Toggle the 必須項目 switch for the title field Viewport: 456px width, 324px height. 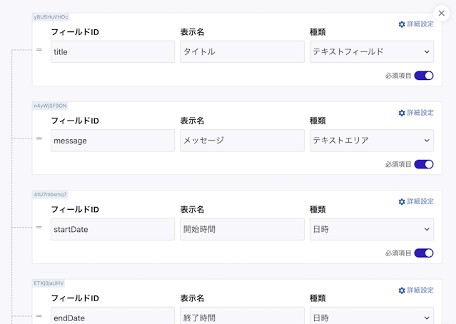424,76
